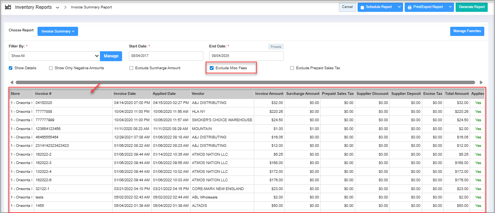Uncheck the Show Details checkbox

(x=11, y=68)
